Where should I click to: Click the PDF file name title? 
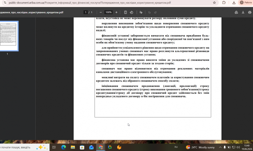point(32,13)
